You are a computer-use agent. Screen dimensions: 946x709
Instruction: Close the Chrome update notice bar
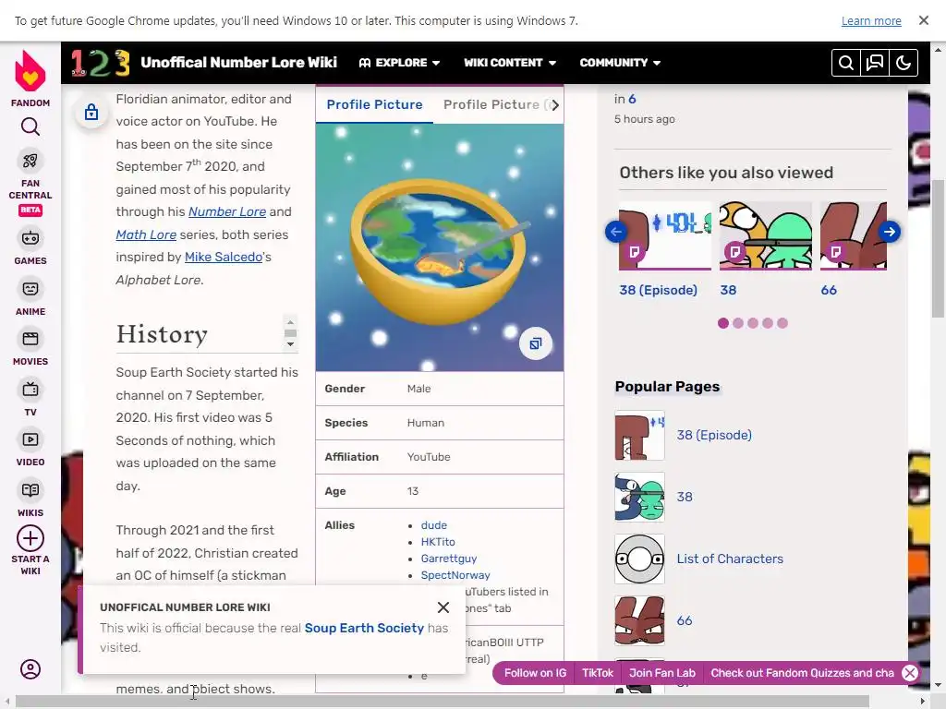click(924, 20)
